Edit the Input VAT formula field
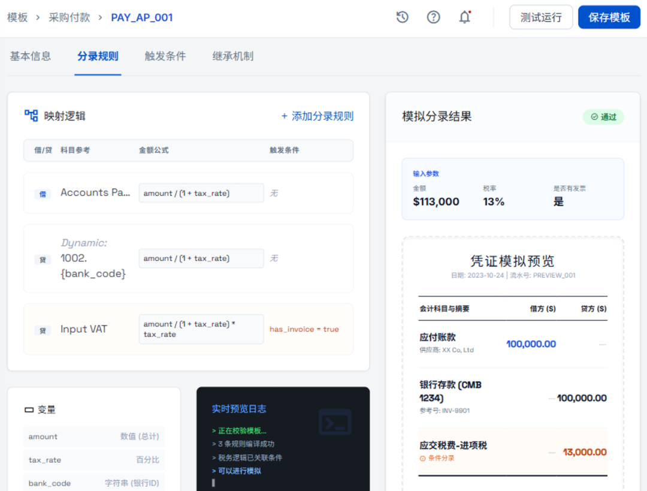 pos(201,329)
